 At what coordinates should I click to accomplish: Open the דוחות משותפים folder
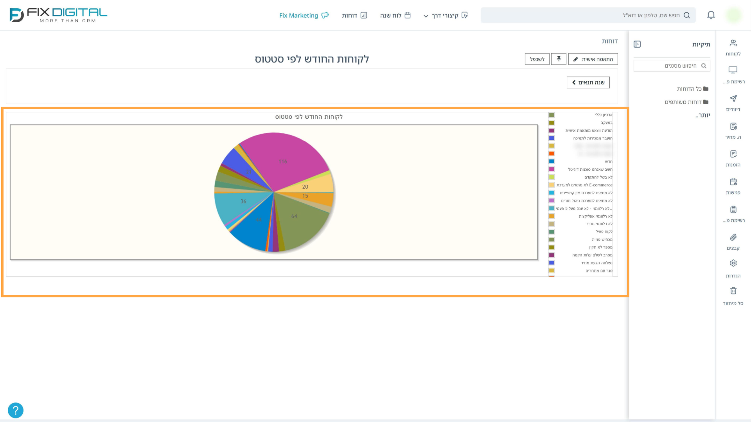point(686,102)
